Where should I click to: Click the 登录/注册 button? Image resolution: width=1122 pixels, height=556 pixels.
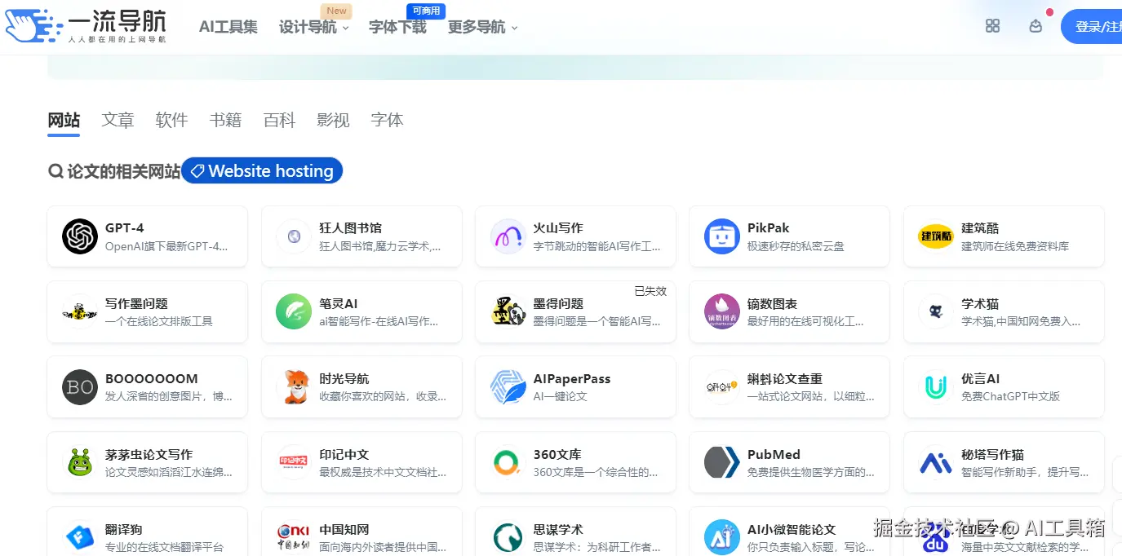click(1092, 27)
